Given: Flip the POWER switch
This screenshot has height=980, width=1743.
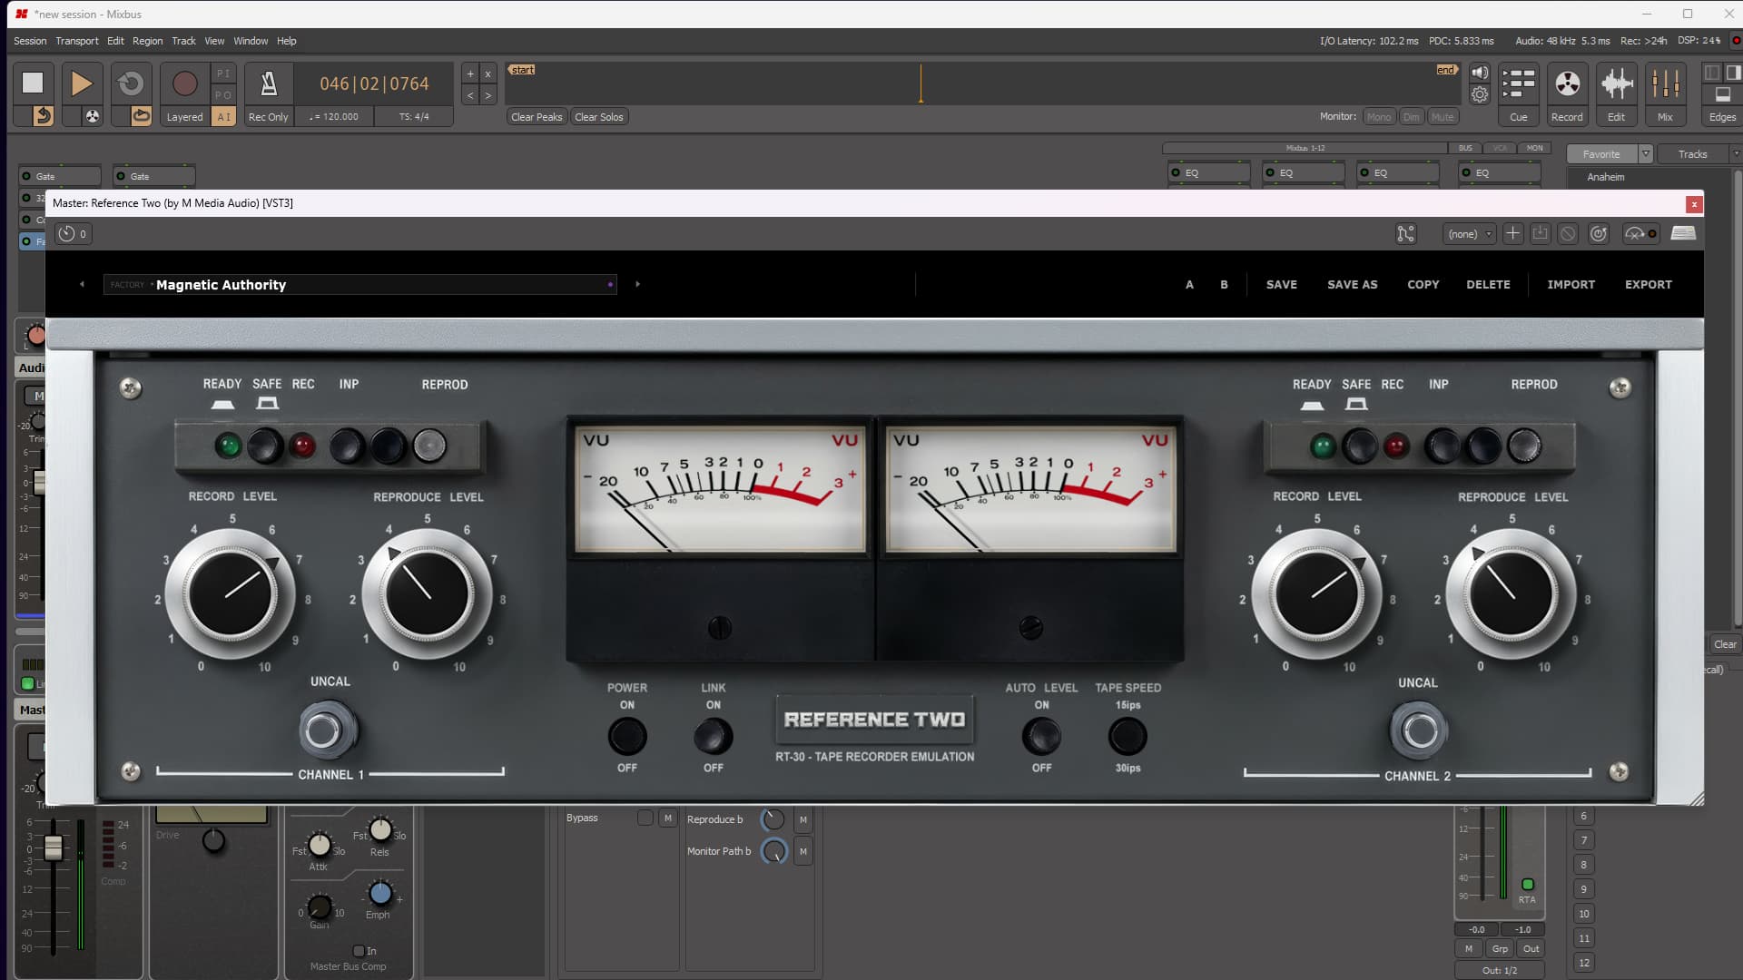Looking at the screenshot, I should coord(627,736).
